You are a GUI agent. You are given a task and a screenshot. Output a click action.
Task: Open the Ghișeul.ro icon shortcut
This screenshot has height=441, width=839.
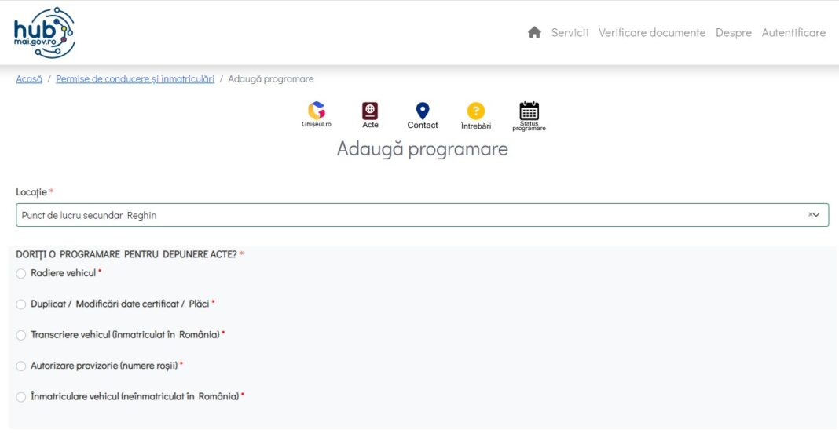[x=317, y=111]
